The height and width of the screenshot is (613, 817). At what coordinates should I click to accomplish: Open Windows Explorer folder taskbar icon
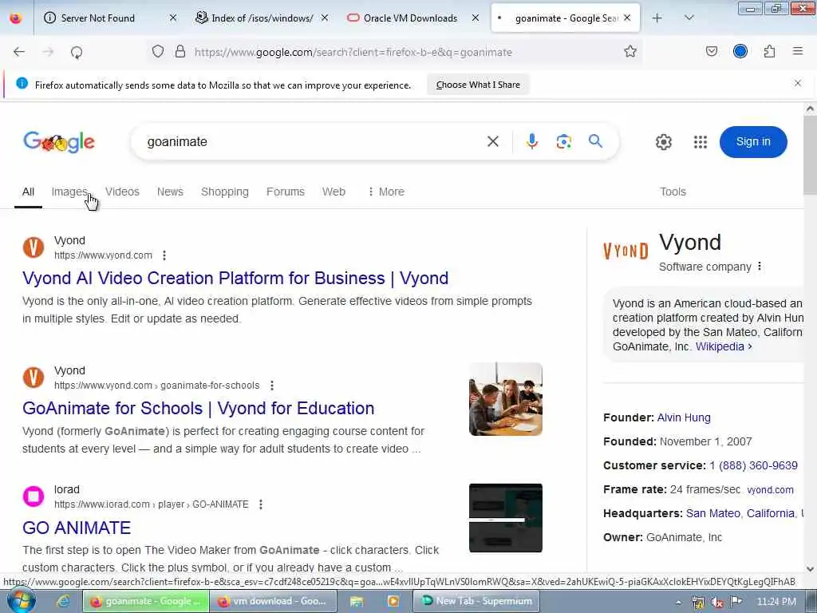click(x=357, y=601)
